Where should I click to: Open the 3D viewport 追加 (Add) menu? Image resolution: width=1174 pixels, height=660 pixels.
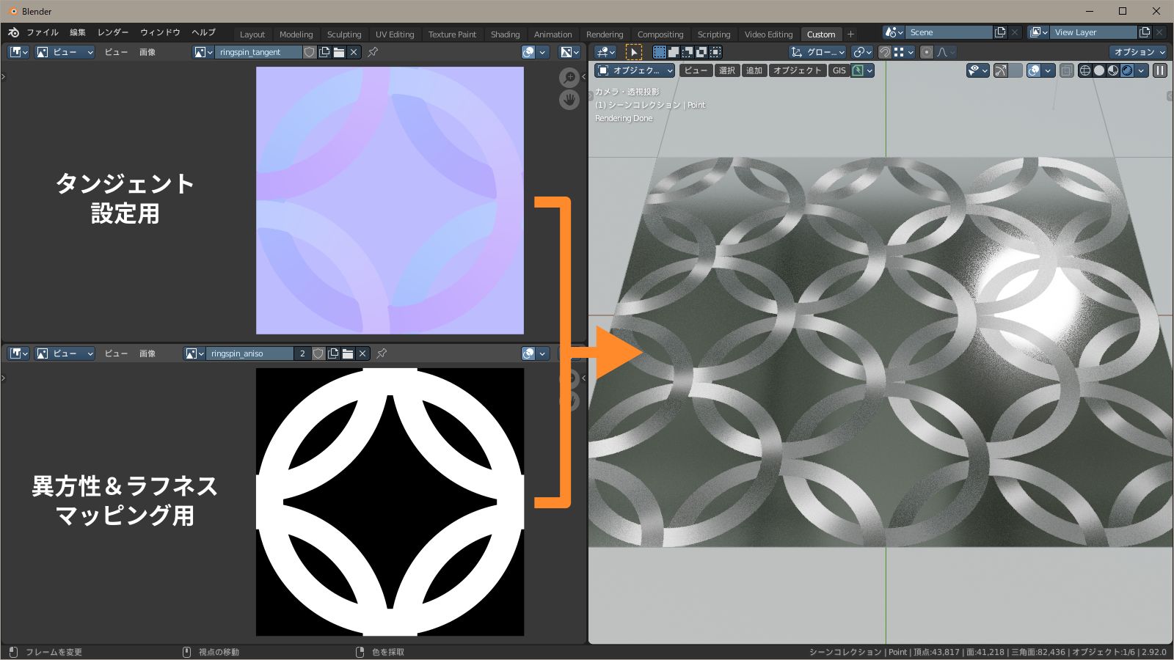pyautogui.click(x=754, y=70)
